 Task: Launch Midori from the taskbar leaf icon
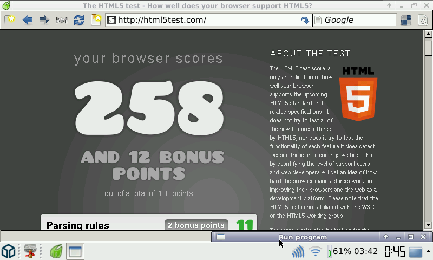[56, 251]
